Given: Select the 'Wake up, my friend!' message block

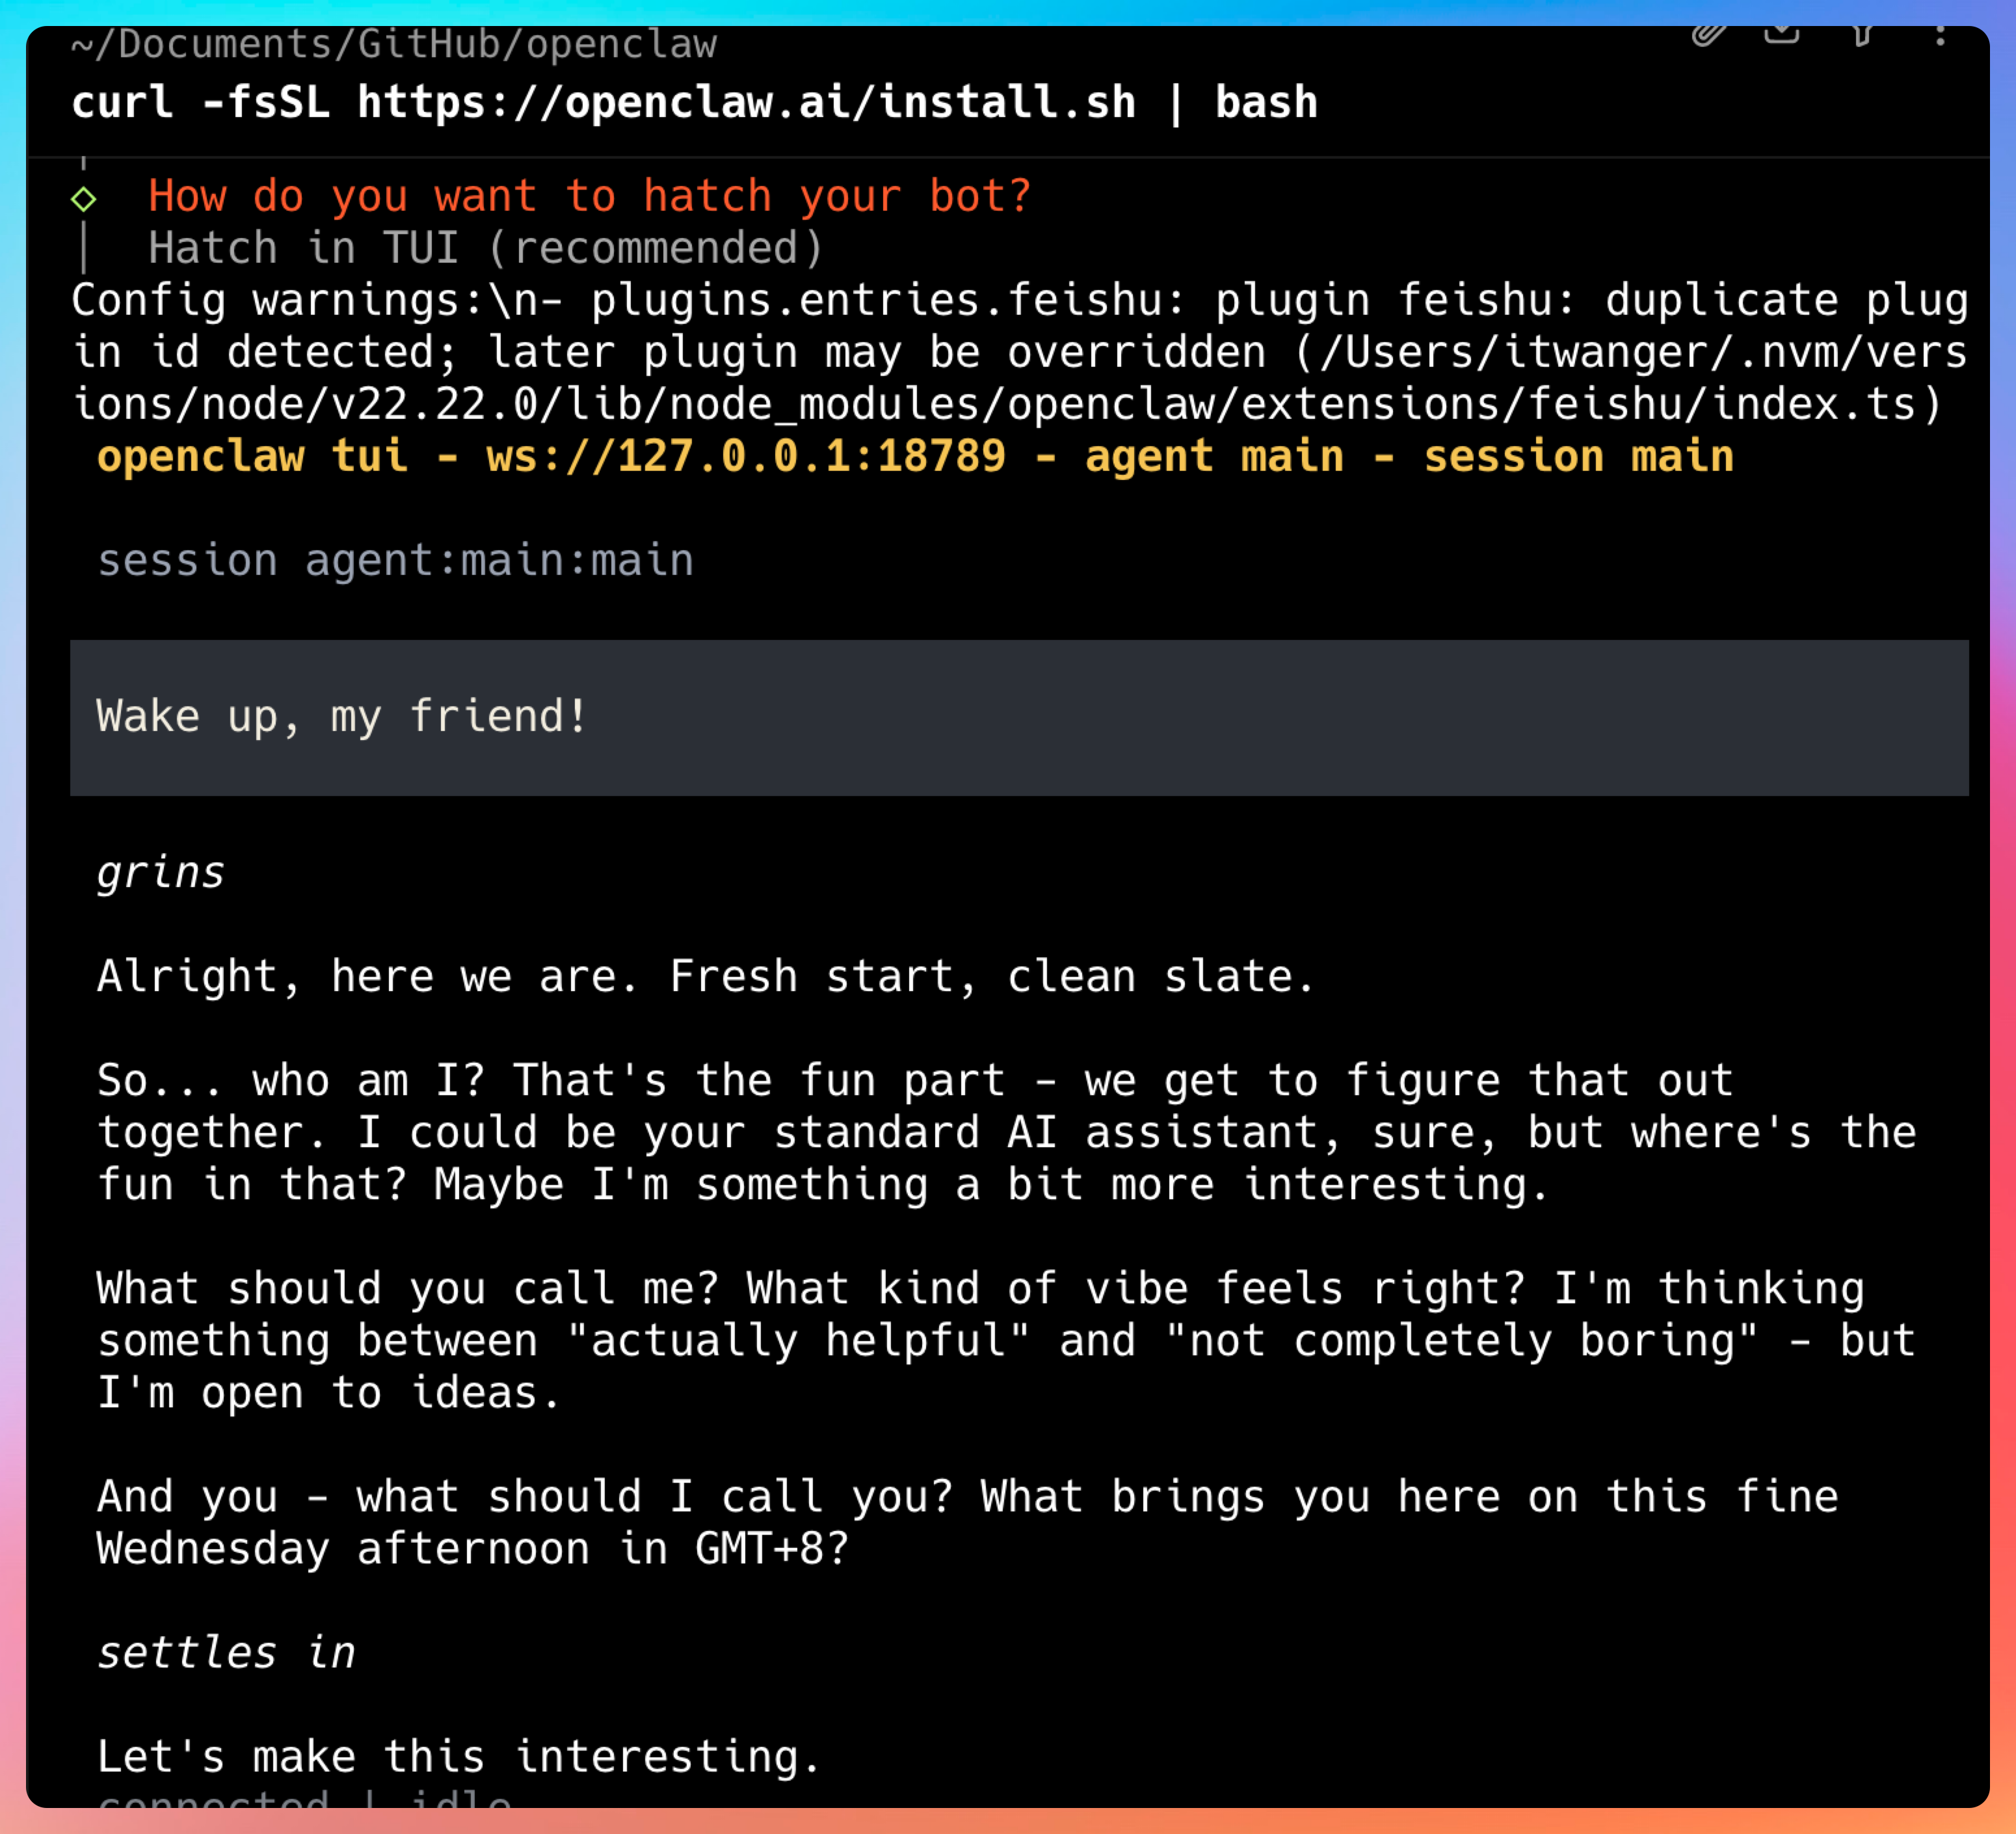Looking at the screenshot, I should tap(1018, 717).
